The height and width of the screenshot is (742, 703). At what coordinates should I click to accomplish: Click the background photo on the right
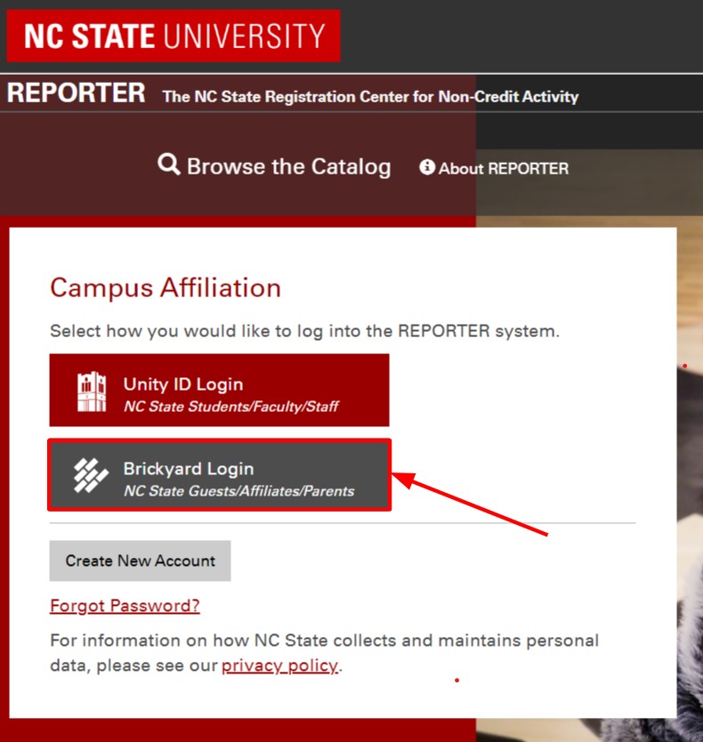[689, 534]
